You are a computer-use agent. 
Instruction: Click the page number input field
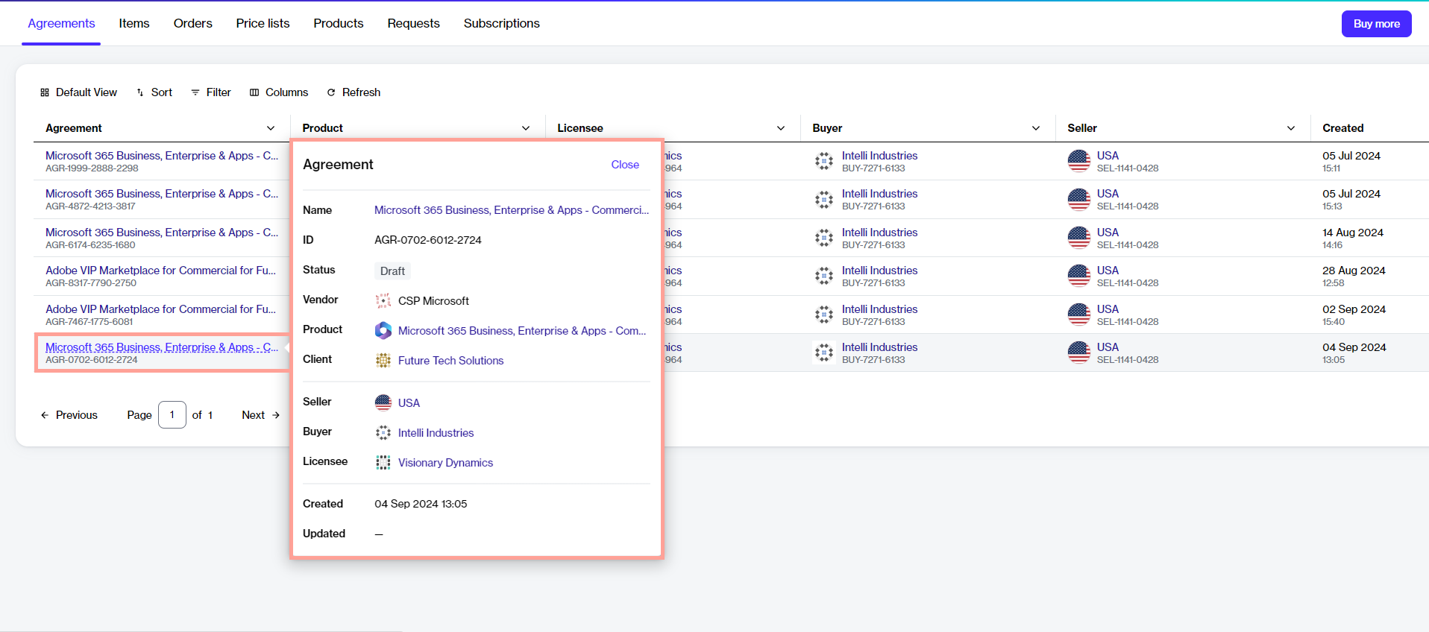172,415
